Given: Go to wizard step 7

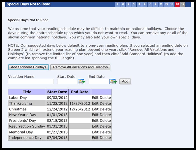Looking at the screenshot, I should (150, 4).
